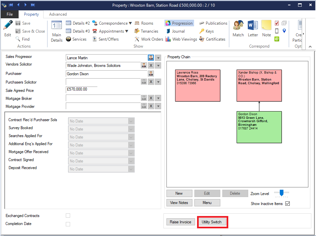The image size is (316, 236).
Task: Untick Show Inactive Items checkbox
Action: pyautogui.click(x=287, y=203)
